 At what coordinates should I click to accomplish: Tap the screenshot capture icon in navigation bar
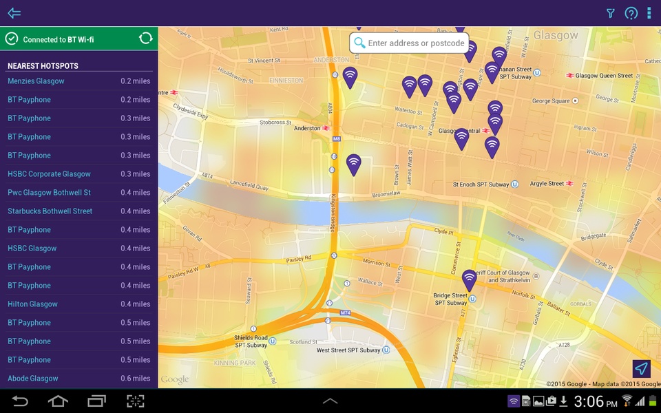[136, 401]
